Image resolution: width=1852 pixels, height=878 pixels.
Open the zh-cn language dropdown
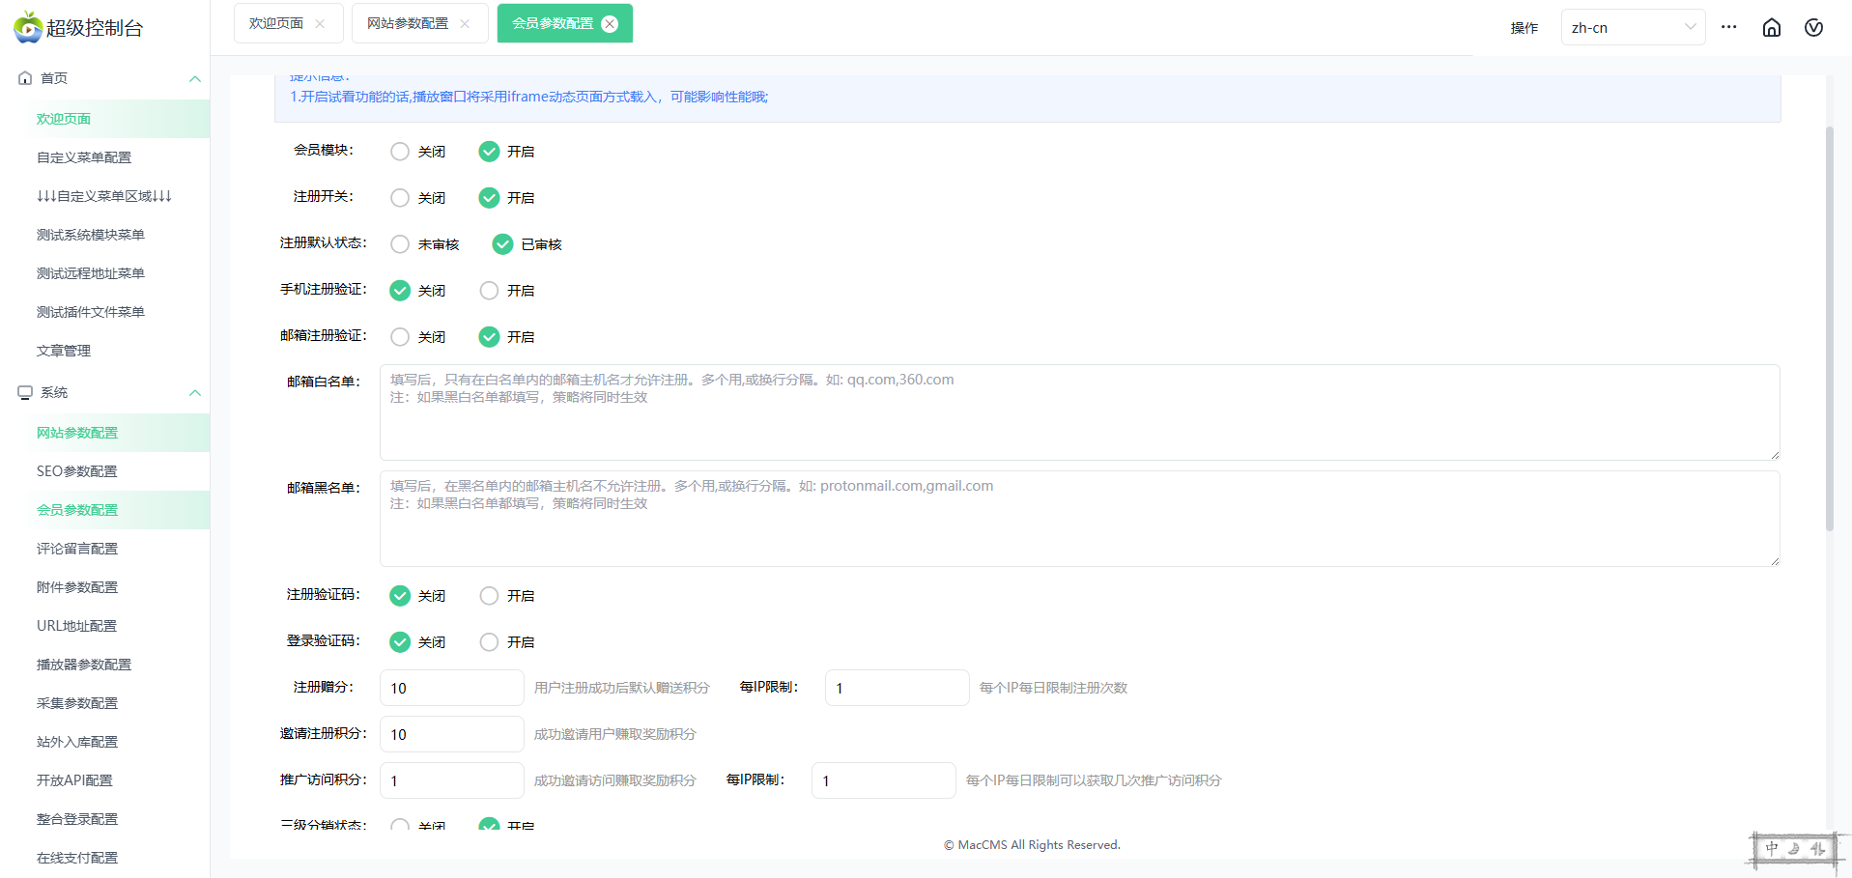coord(1632,27)
